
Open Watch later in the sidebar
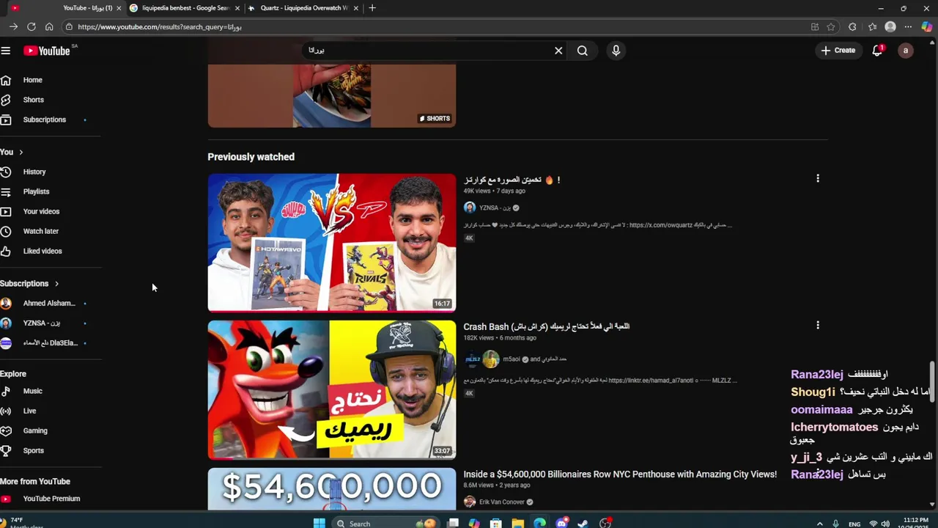coord(40,231)
